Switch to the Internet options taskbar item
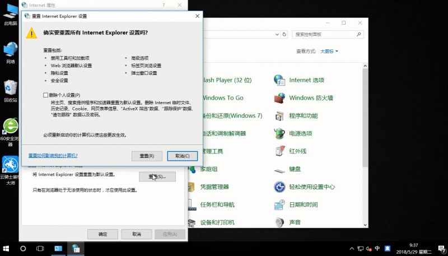The width and height of the screenshot is (448, 256). coord(76,249)
